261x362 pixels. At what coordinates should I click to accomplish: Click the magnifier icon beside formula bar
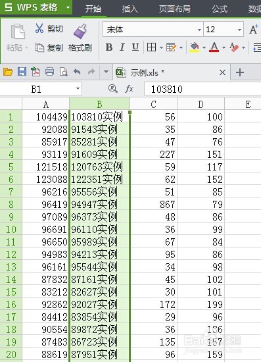[112, 89]
